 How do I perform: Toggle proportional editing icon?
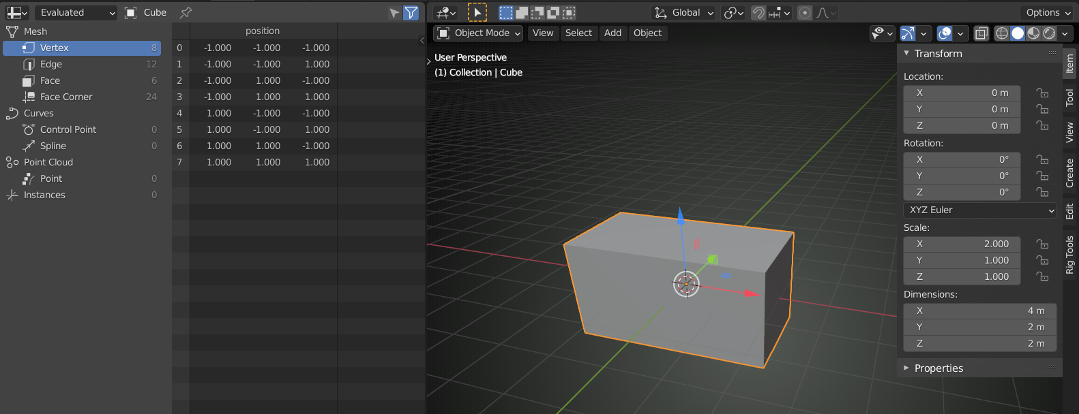(x=805, y=13)
